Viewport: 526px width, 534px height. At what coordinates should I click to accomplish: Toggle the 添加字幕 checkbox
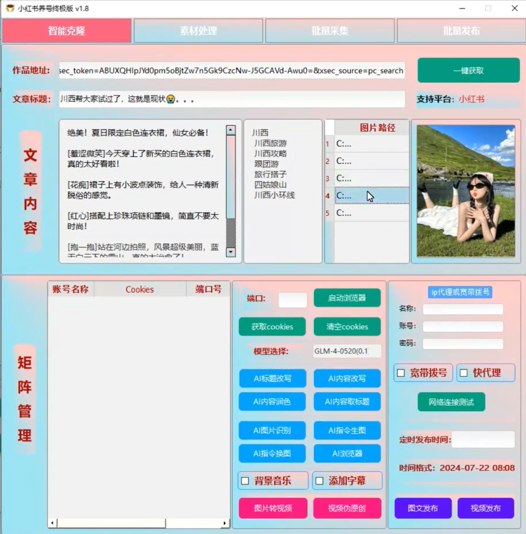point(320,481)
